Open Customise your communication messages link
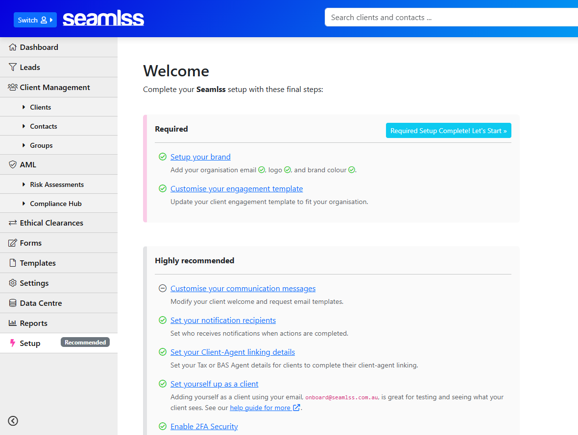The height and width of the screenshot is (435, 578). 243,288
